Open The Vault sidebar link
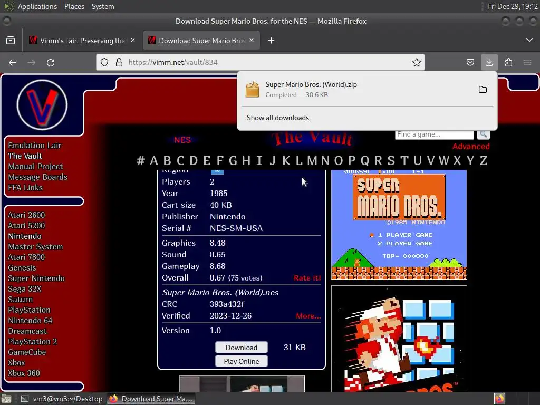This screenshot has height=405, width=540. pos(25,156)
